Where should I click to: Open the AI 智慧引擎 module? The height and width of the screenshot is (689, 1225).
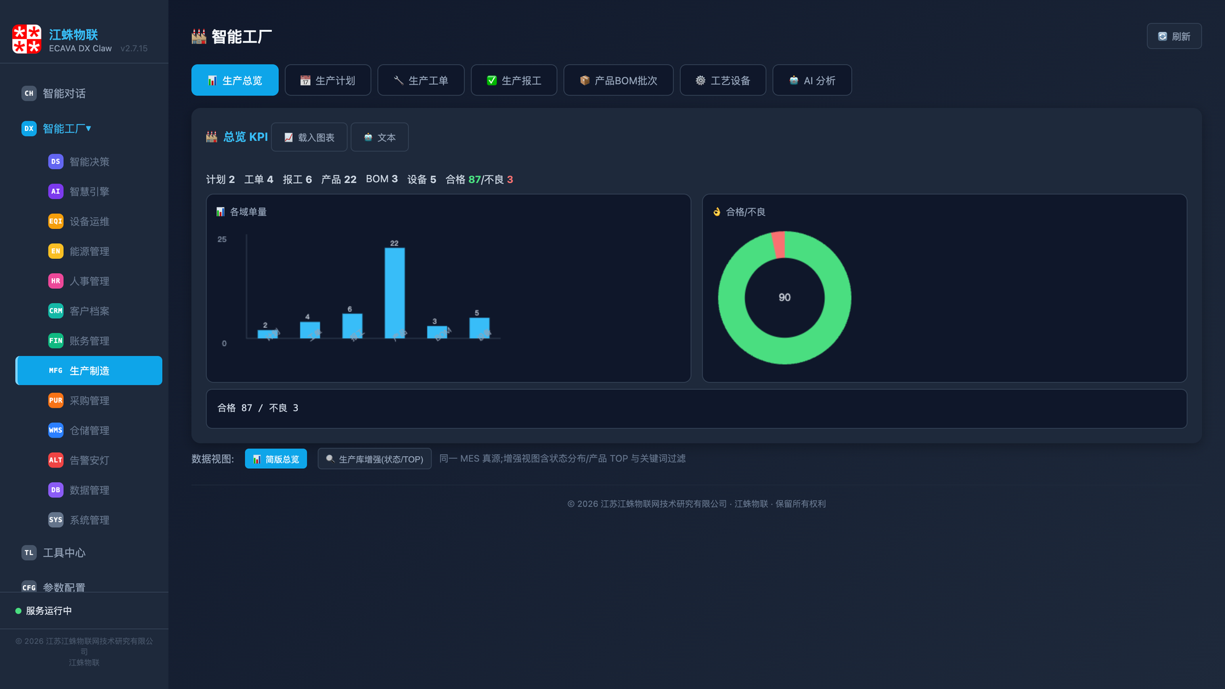(x=89, y=191)
